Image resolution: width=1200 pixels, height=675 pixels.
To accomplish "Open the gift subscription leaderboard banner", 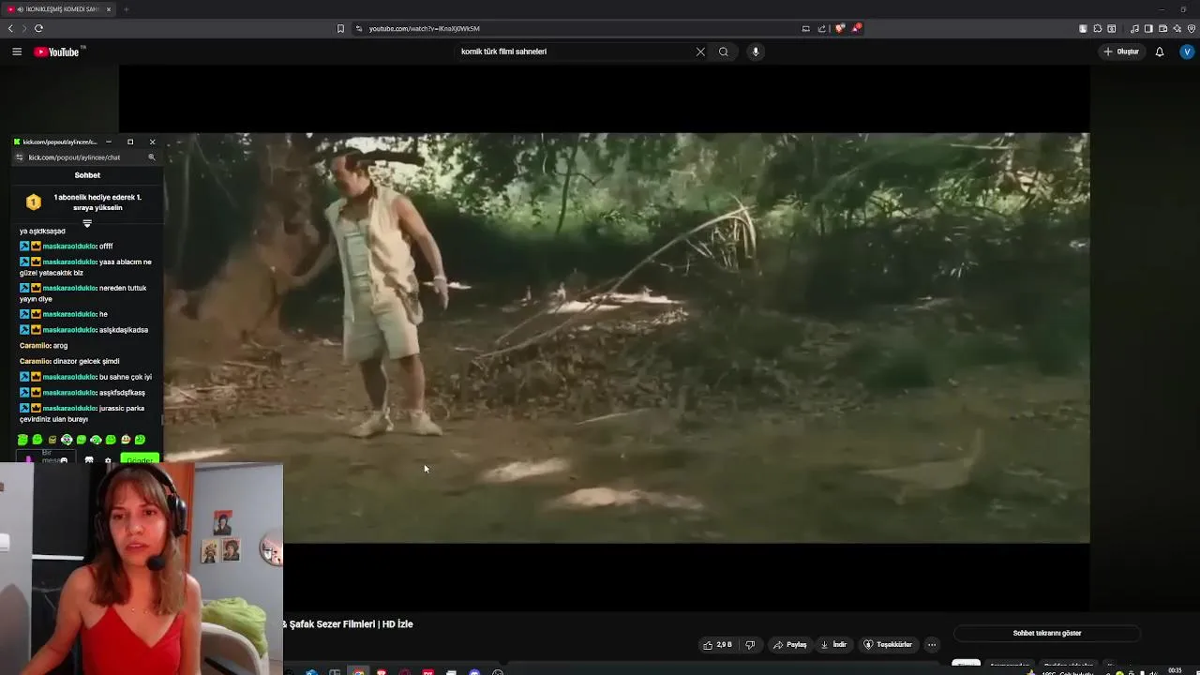I will 87,202.
